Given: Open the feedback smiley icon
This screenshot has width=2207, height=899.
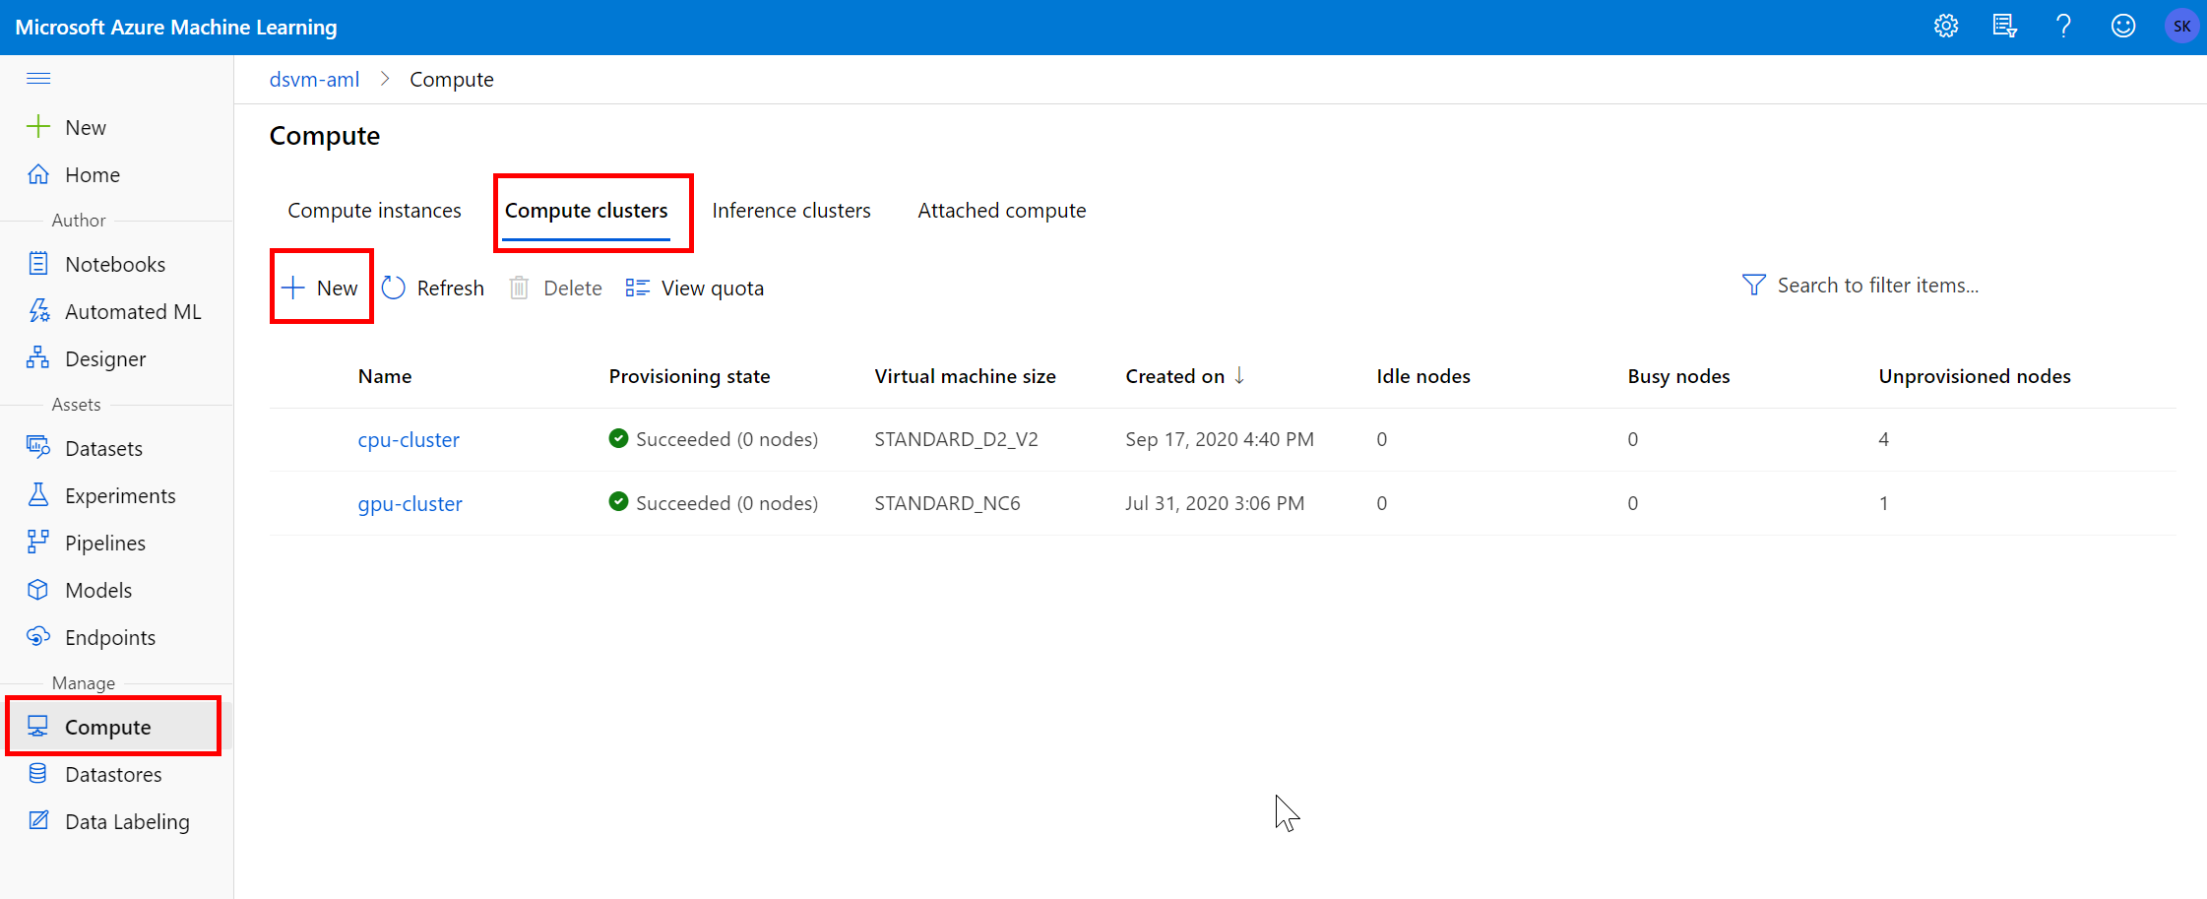Looking at the screenshot, I should [x=2123, y=27].
